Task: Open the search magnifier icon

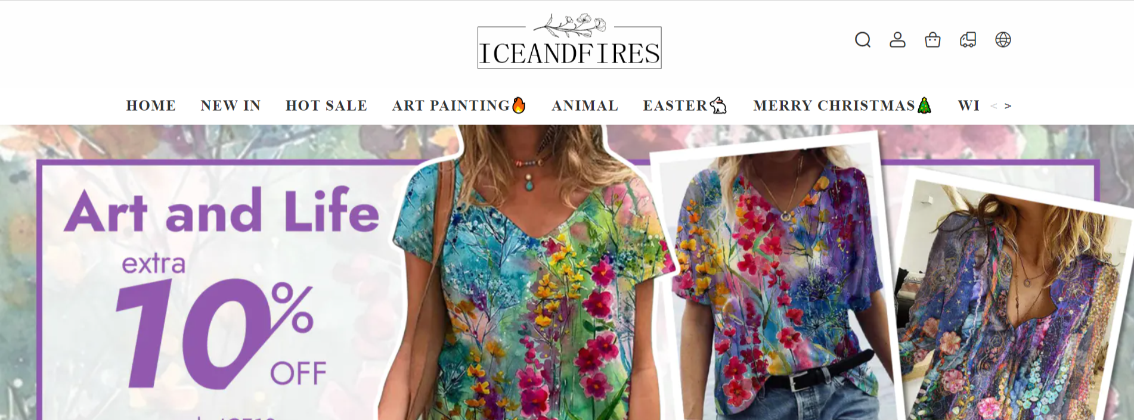Action: [x=862, y=40]
